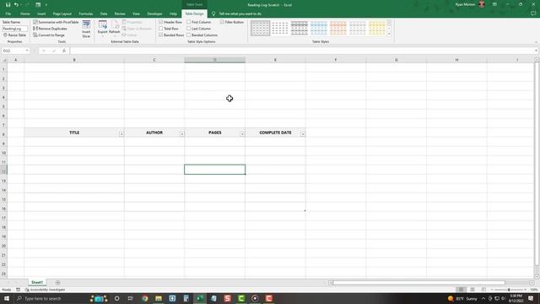The image size is (540, 304).
Task: Save the workbook via Quick Access toolbar
Action: coord(8,5)
